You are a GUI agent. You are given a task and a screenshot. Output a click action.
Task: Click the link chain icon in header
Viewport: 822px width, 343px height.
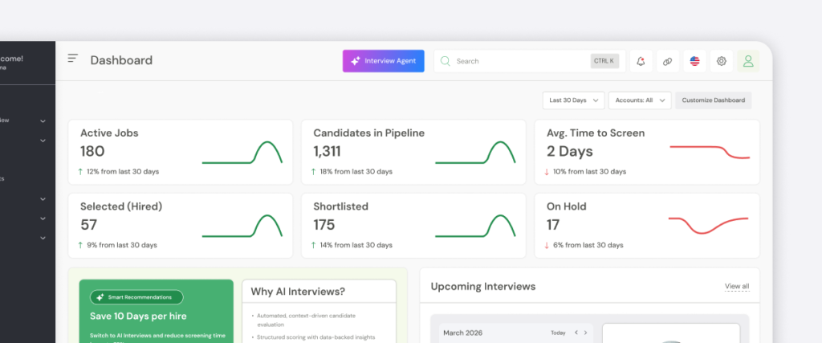click(667, 61)
